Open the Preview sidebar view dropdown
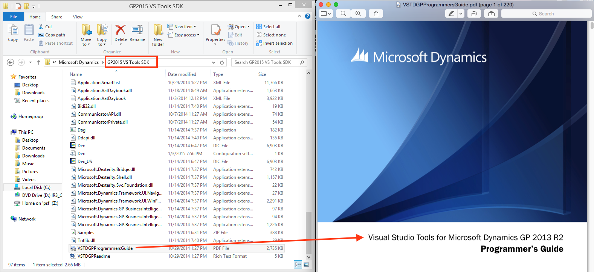Screen dimensions: 594x272 [x=325, y=14]
